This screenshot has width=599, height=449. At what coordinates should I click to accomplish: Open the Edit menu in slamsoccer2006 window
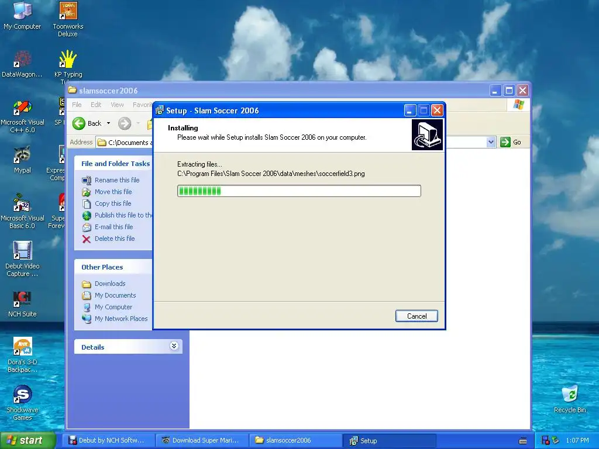[x=96, y=105]
